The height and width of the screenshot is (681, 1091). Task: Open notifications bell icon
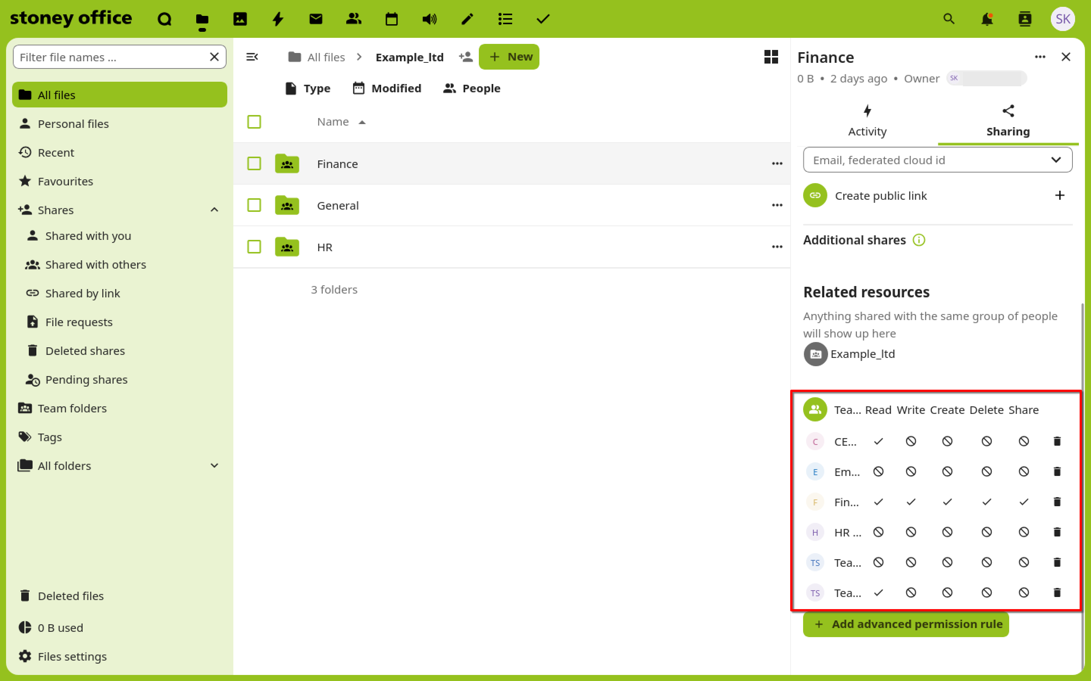click(x=987, y=19)
